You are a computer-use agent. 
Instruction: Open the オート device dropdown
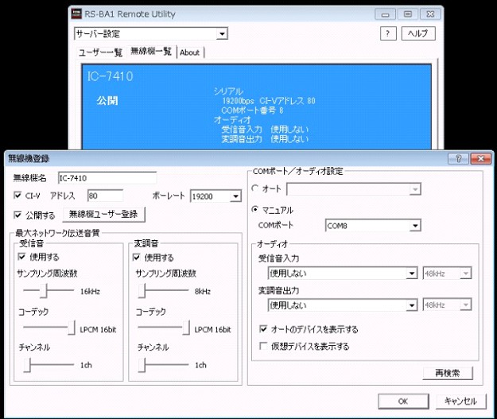415,189
